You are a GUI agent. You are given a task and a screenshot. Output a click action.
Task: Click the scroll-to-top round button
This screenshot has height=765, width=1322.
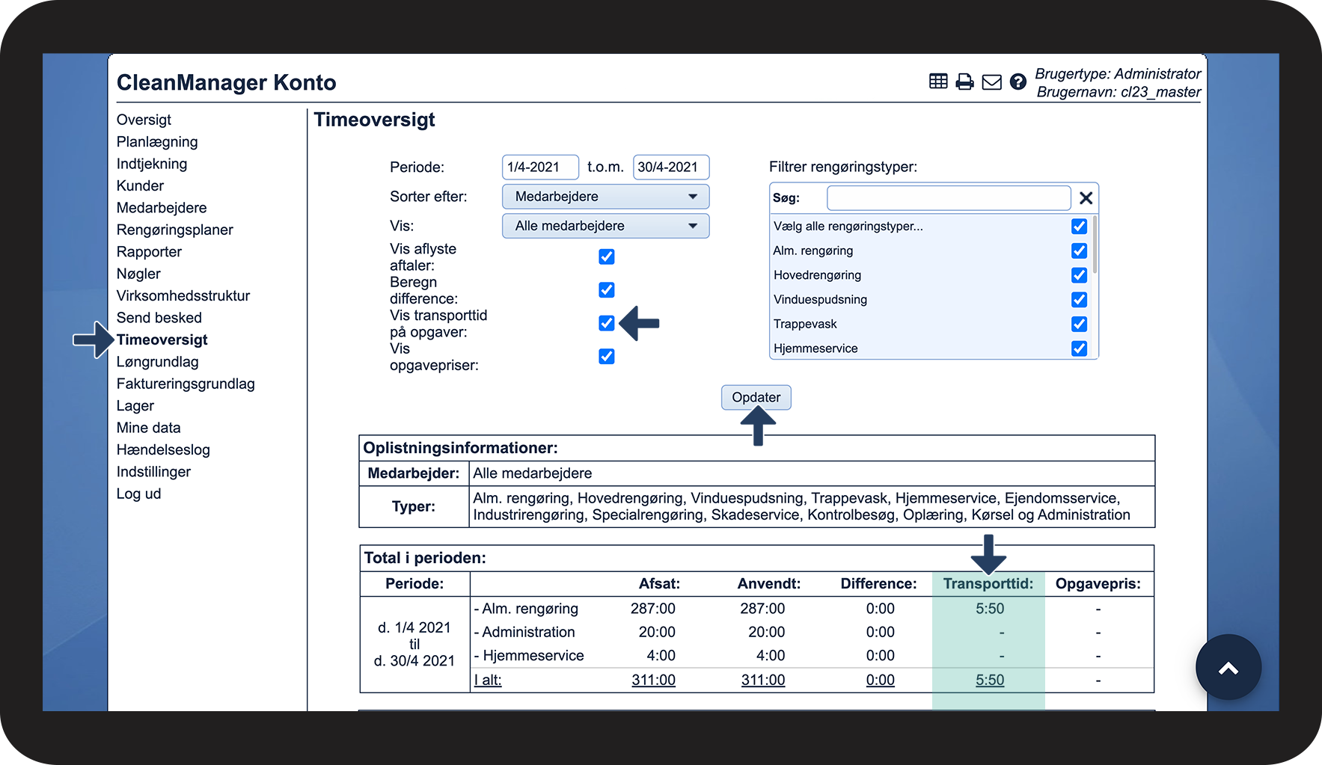pyautogui.click(x=1228, y=668)
